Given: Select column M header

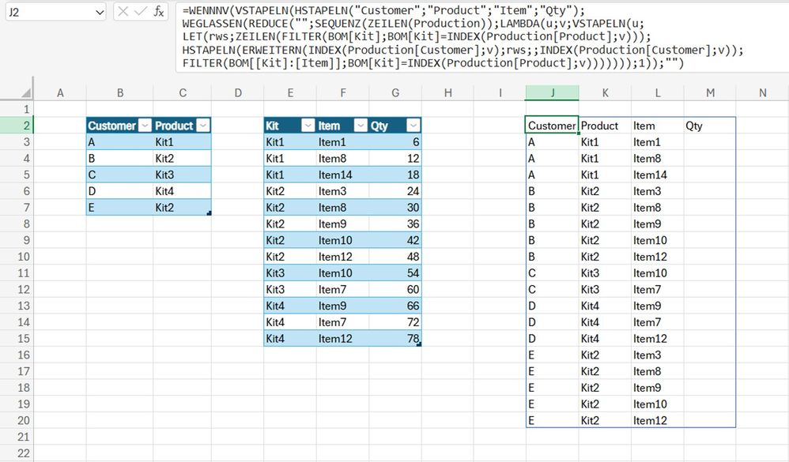Looking at the screenshot, I should tap(710, 93).
